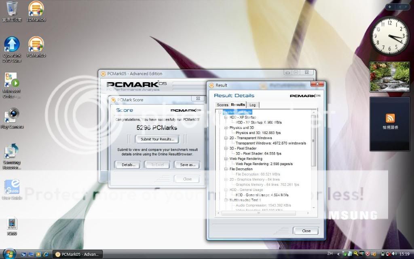Select 'HDD - XP Startup: 6.960 MB/s' result
The width and height of the screenshot is (414, 259).
click(x=258, y=122)
